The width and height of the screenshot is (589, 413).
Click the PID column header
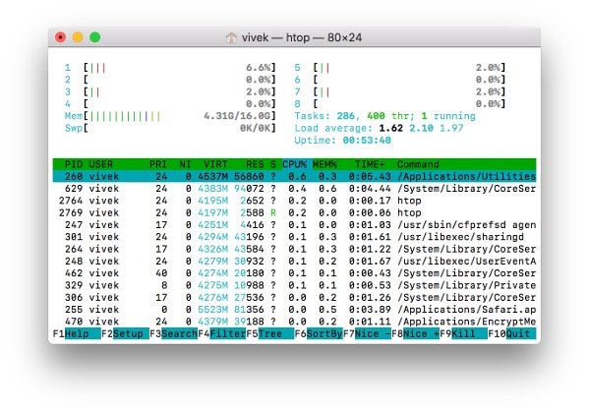[x=74, y=164]
